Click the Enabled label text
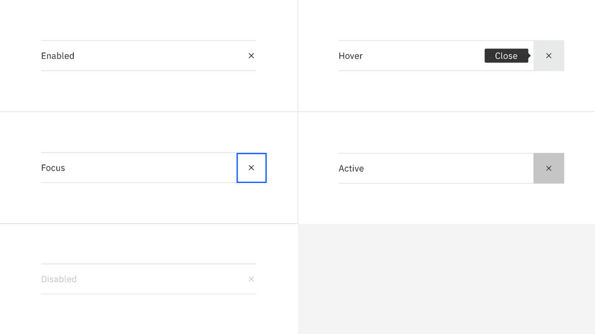Screen dimensions: 595x334 click(57, 56)
